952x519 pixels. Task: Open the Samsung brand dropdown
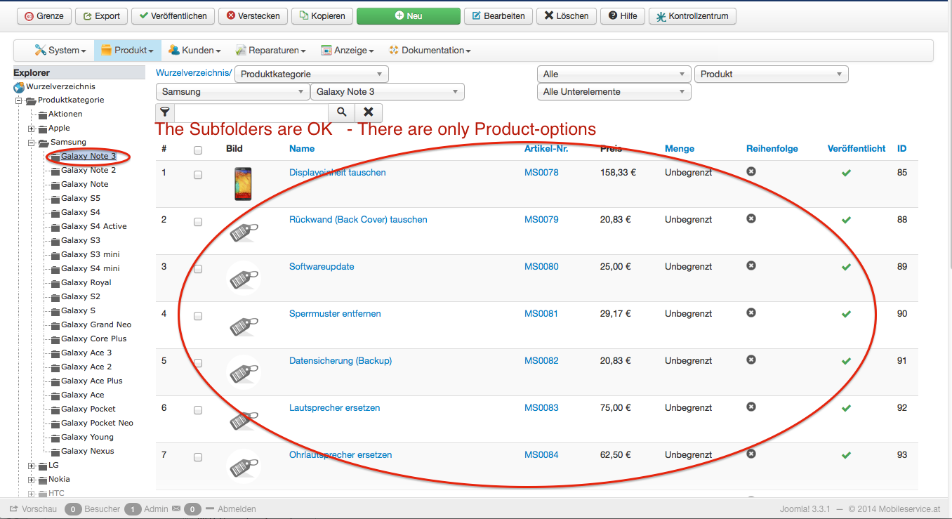[232, 91]
